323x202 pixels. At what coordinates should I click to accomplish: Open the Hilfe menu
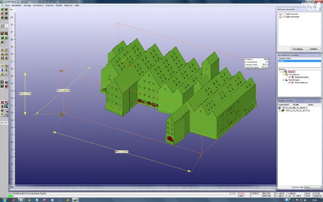coord(77,6)
